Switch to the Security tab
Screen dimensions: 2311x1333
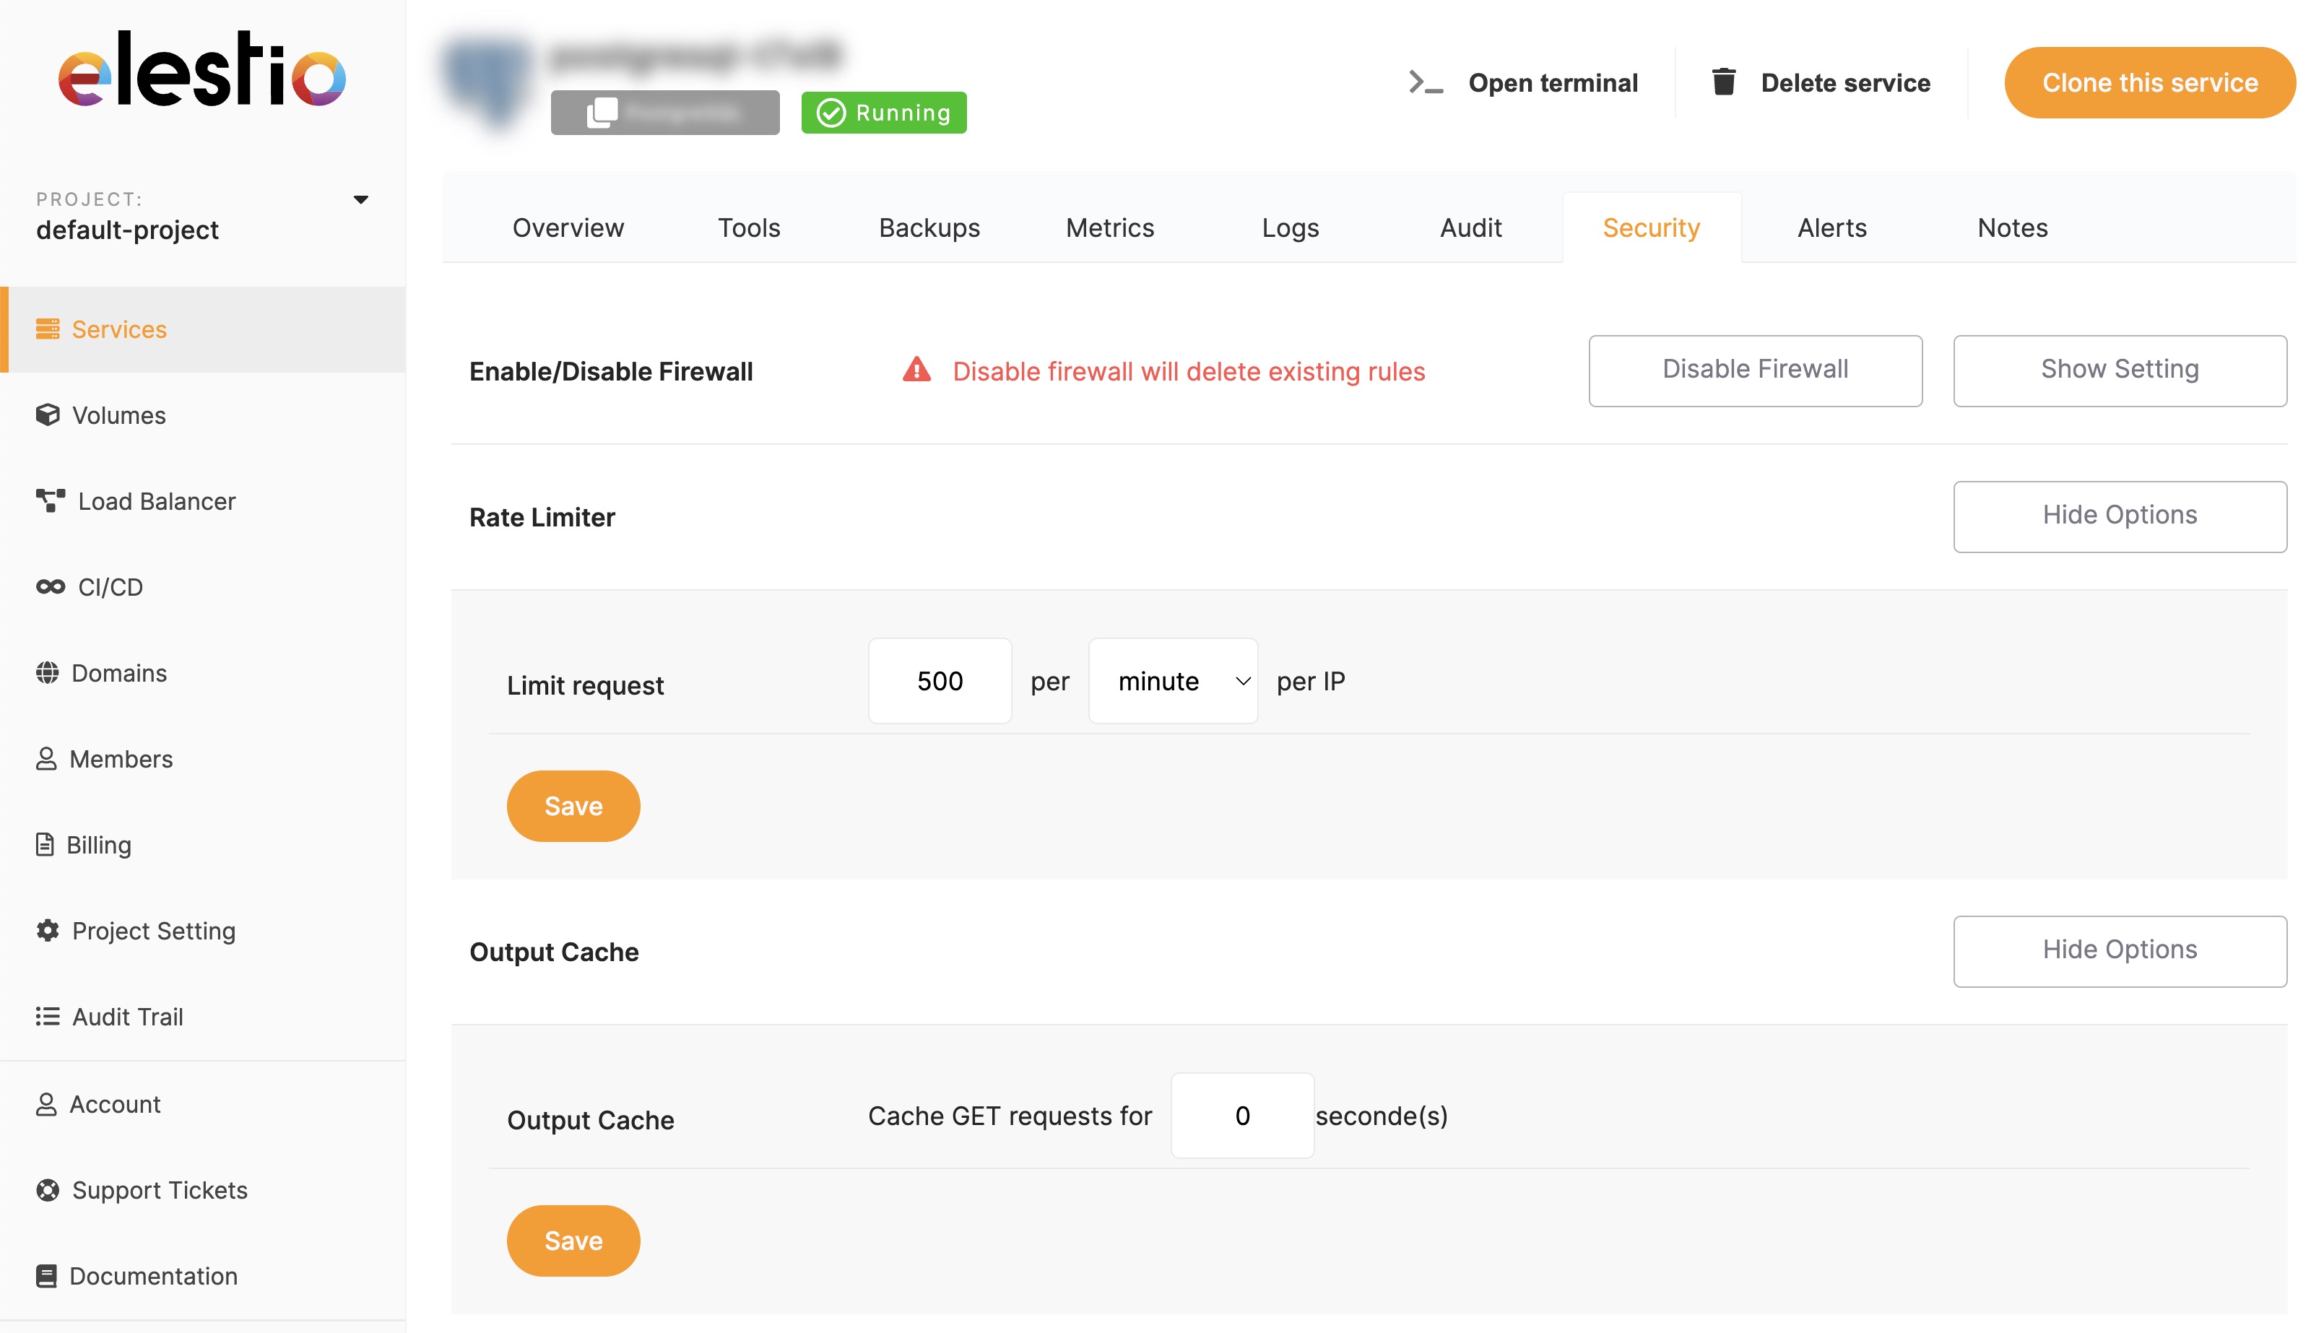click(1651, 227)
